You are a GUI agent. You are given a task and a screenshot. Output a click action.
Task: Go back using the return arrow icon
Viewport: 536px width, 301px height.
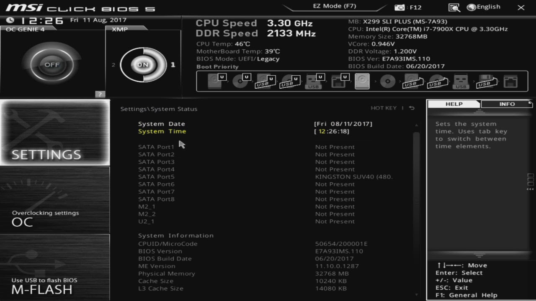coord(412,108)
